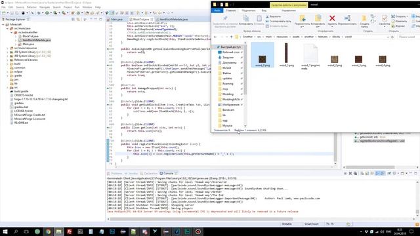Click Вырезать cut icon in Explorer ribbon
The image size is (420, 236).
[267, 16]
